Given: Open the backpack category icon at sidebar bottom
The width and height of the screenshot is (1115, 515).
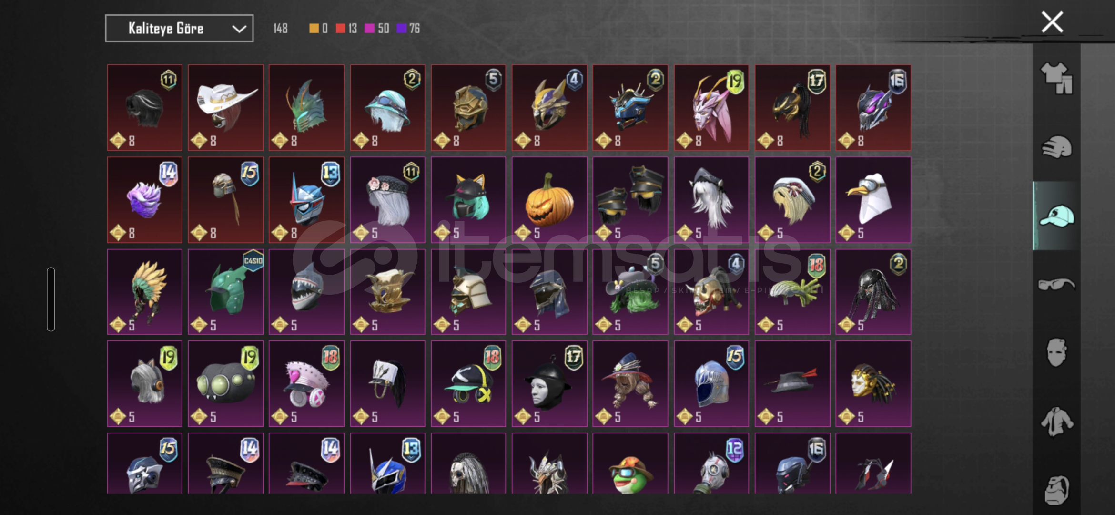Looking at the screenshot, I should pos(1056,490).
